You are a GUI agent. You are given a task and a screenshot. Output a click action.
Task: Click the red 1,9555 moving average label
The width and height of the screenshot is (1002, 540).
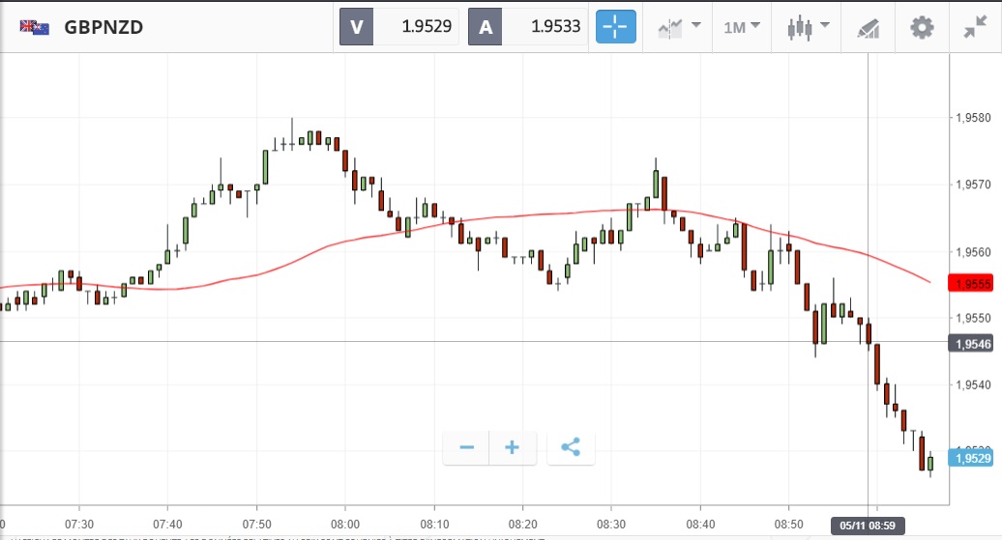(972, 284)
